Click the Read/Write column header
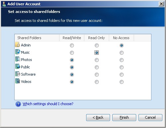 point(72,38)
